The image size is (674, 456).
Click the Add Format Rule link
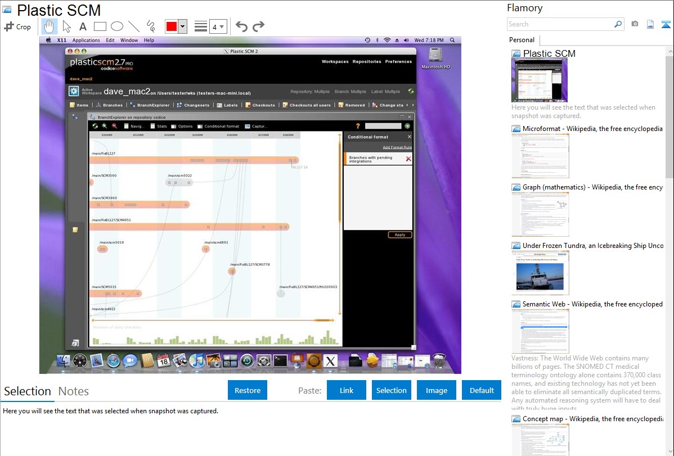tap(397, 147)
